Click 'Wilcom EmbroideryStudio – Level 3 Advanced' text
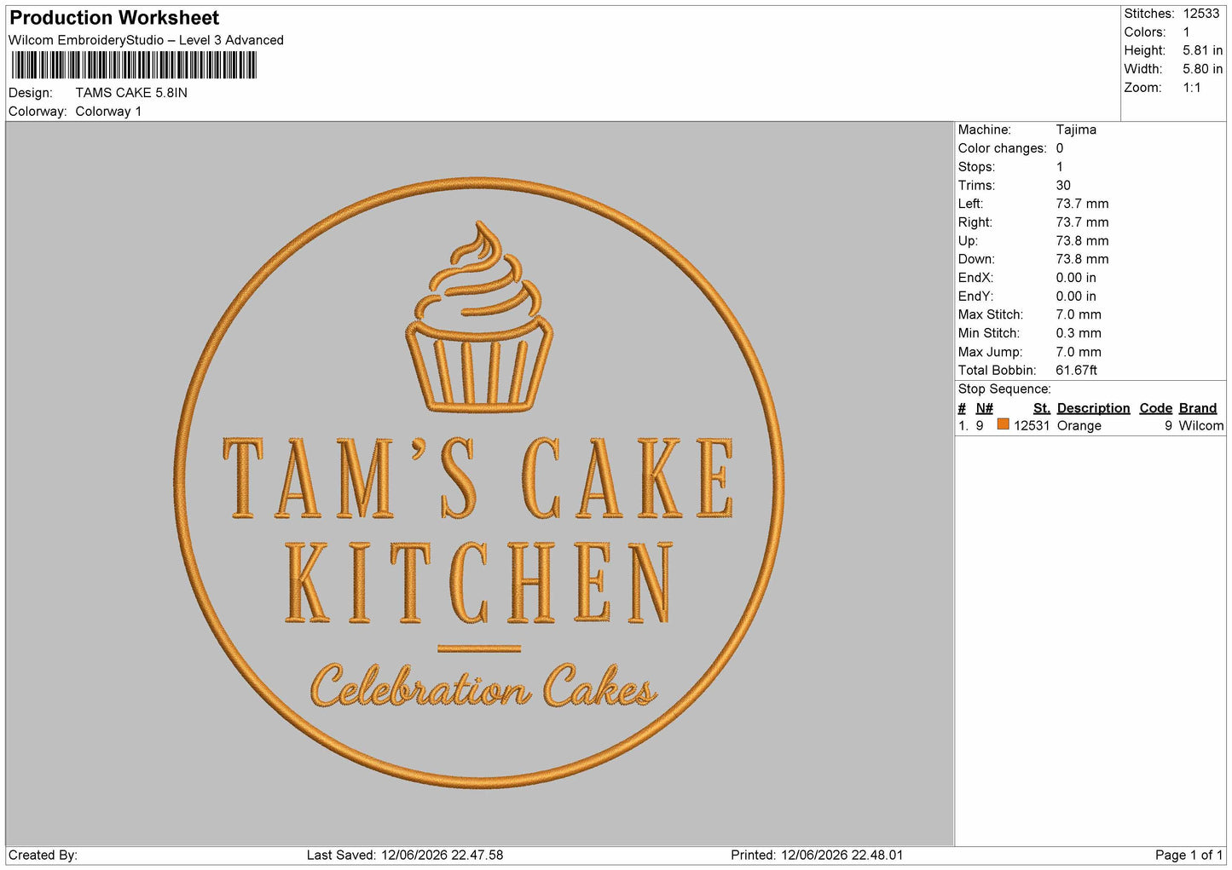 point(146,40)
